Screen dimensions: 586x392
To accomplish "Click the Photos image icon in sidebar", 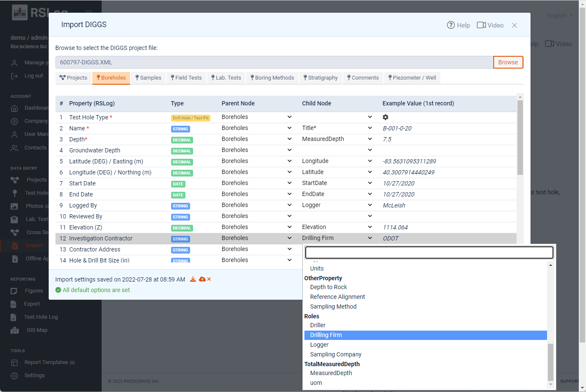I will (14, 206).
